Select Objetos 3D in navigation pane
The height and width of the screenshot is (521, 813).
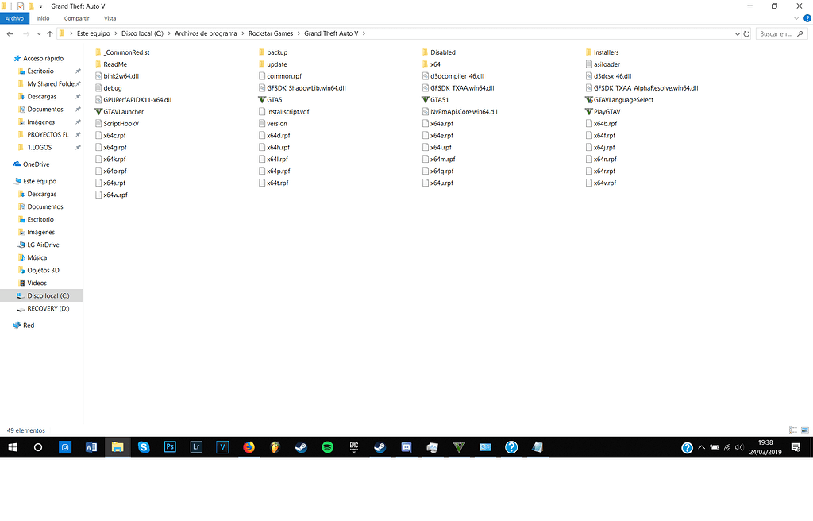(x=43, y=270)
